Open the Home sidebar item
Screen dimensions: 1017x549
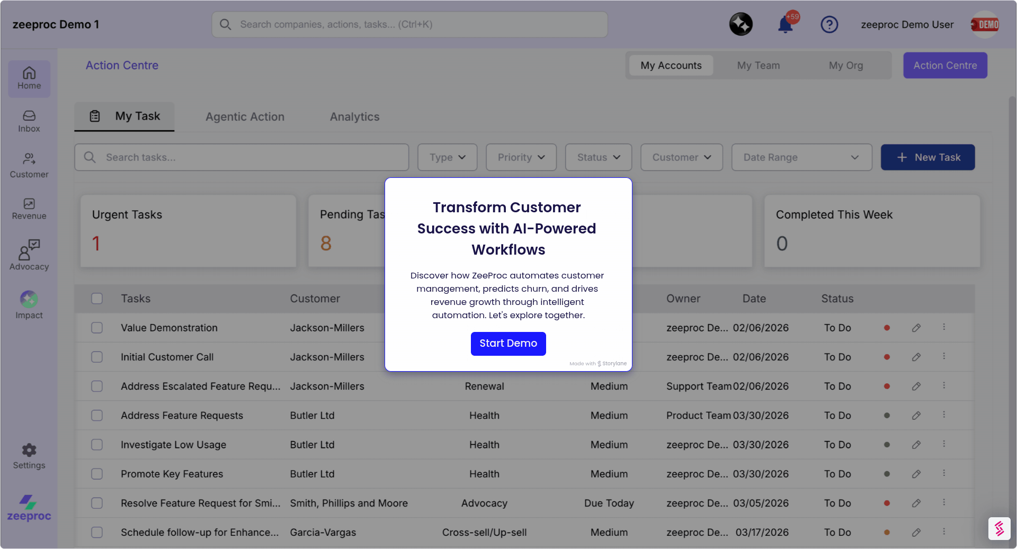coord(29,78)
